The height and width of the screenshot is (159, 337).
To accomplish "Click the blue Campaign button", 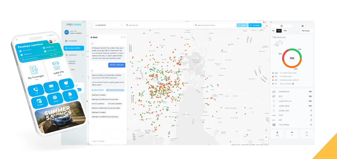I will coord(254,25).
